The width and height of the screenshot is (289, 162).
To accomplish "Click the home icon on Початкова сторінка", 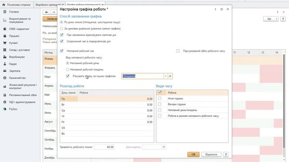I will [x=4, y=5].
